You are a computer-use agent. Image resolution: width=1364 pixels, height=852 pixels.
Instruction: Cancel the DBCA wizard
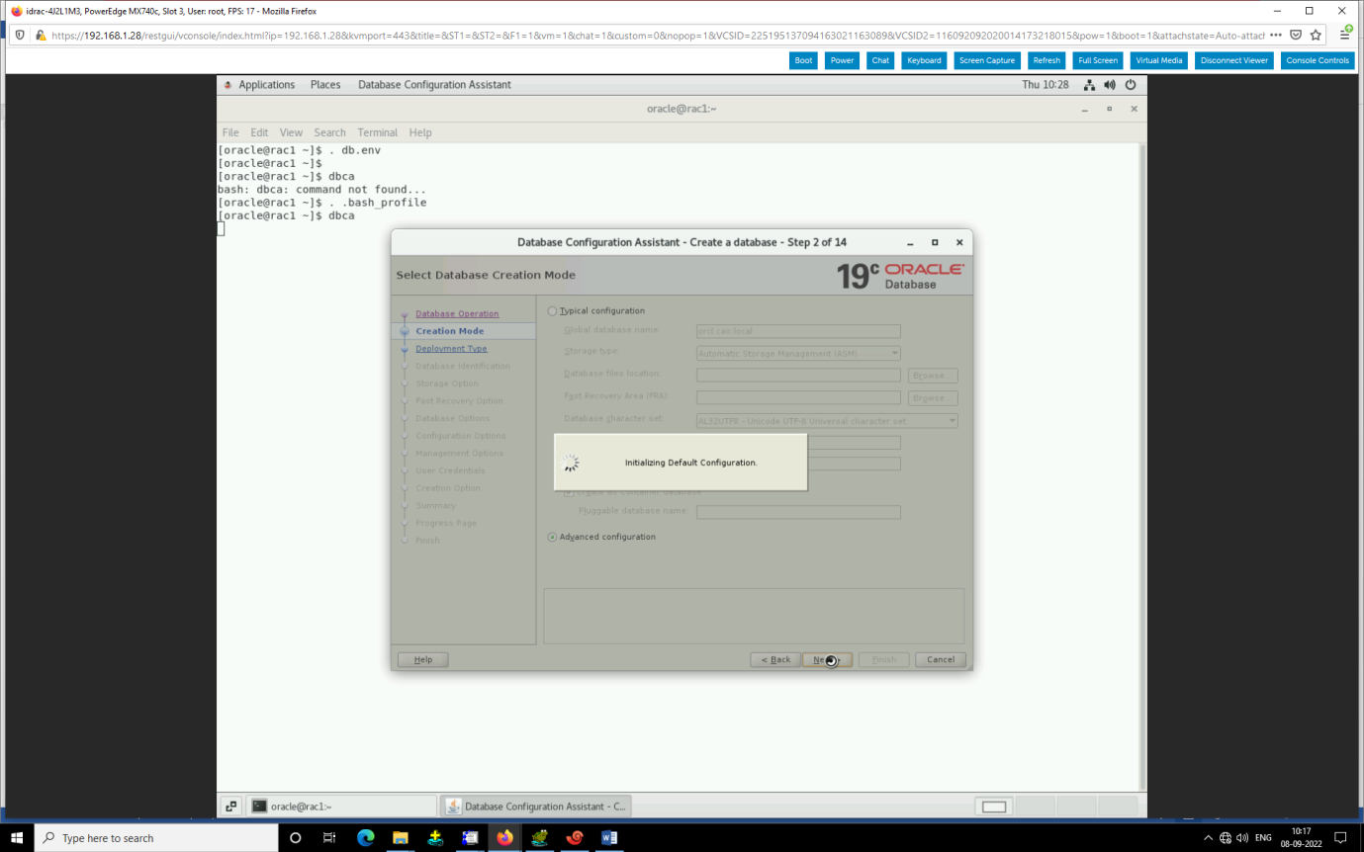tap(941, 659)
